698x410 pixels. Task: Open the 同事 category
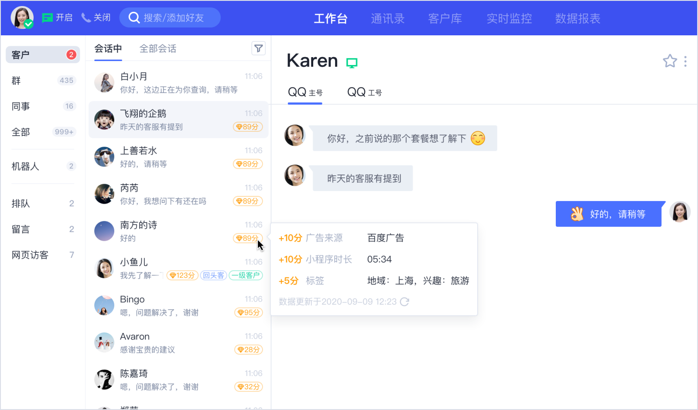[43, 106]
